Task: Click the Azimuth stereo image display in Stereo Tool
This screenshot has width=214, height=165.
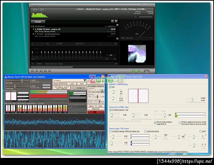Action: click(11, 96)
